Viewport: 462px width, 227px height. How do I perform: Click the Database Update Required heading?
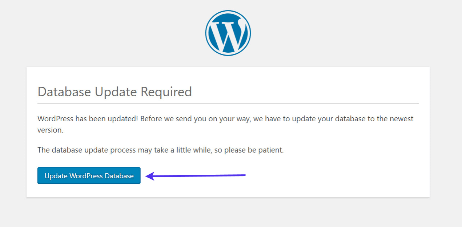coord(115,92)
